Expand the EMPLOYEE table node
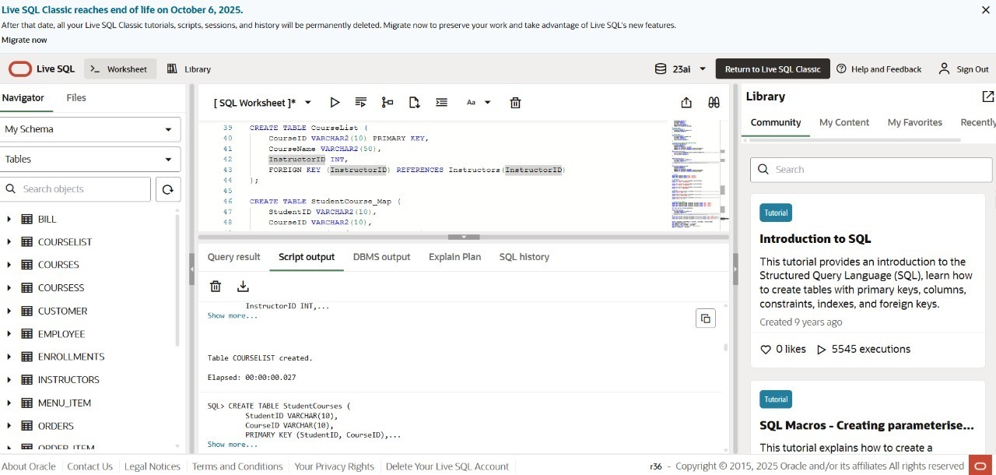Screen dimensions: 996x475 tap(9, 334)
